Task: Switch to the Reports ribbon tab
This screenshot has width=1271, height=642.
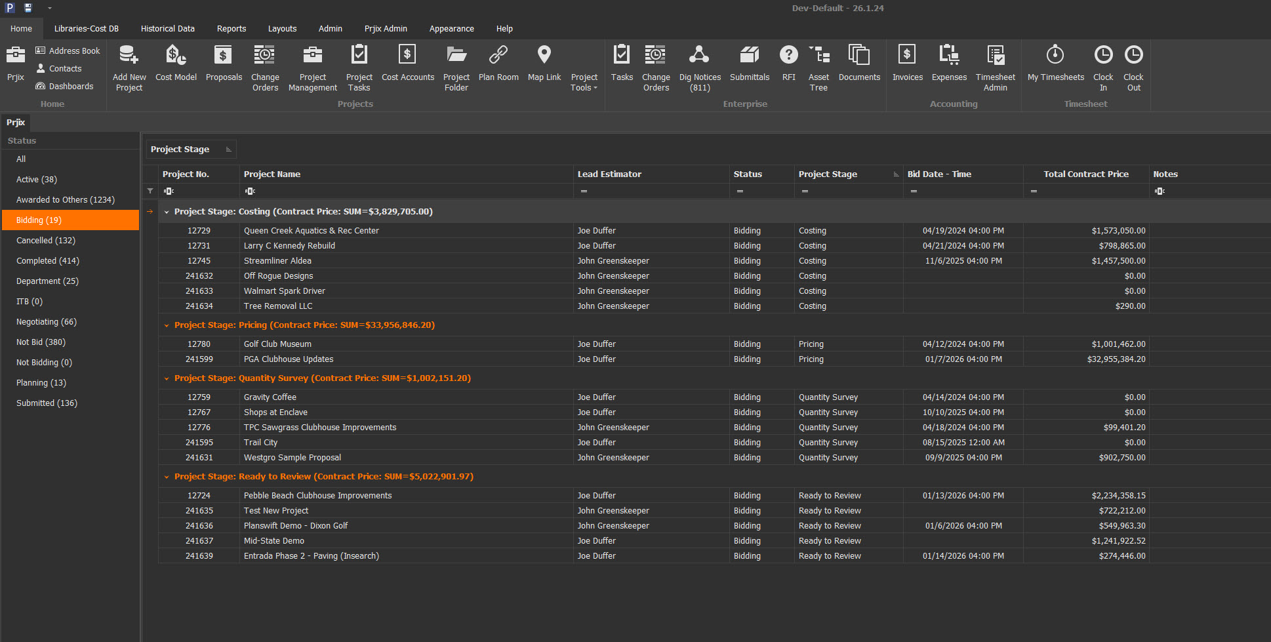Action: (x=232, y=29)
